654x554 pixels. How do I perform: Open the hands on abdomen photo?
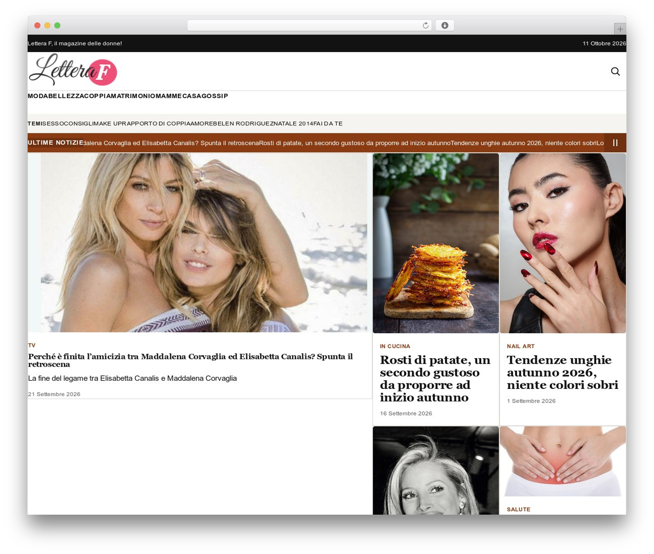pyautogui.click(x=563, y=461)
